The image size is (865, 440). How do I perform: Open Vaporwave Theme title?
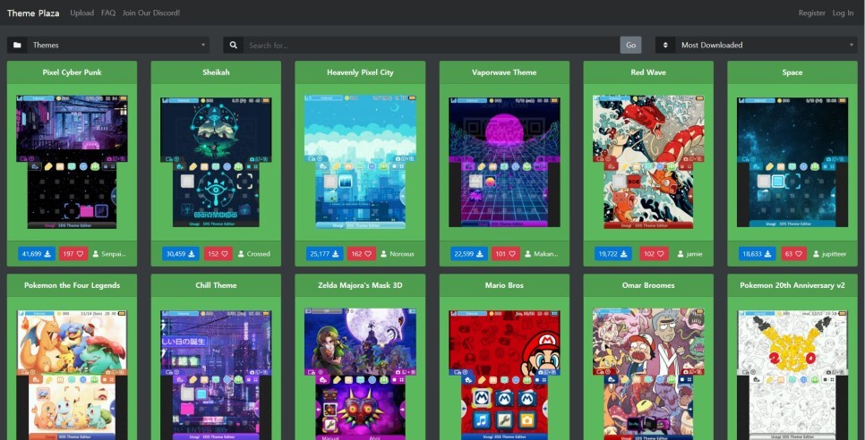pos(504,72)
